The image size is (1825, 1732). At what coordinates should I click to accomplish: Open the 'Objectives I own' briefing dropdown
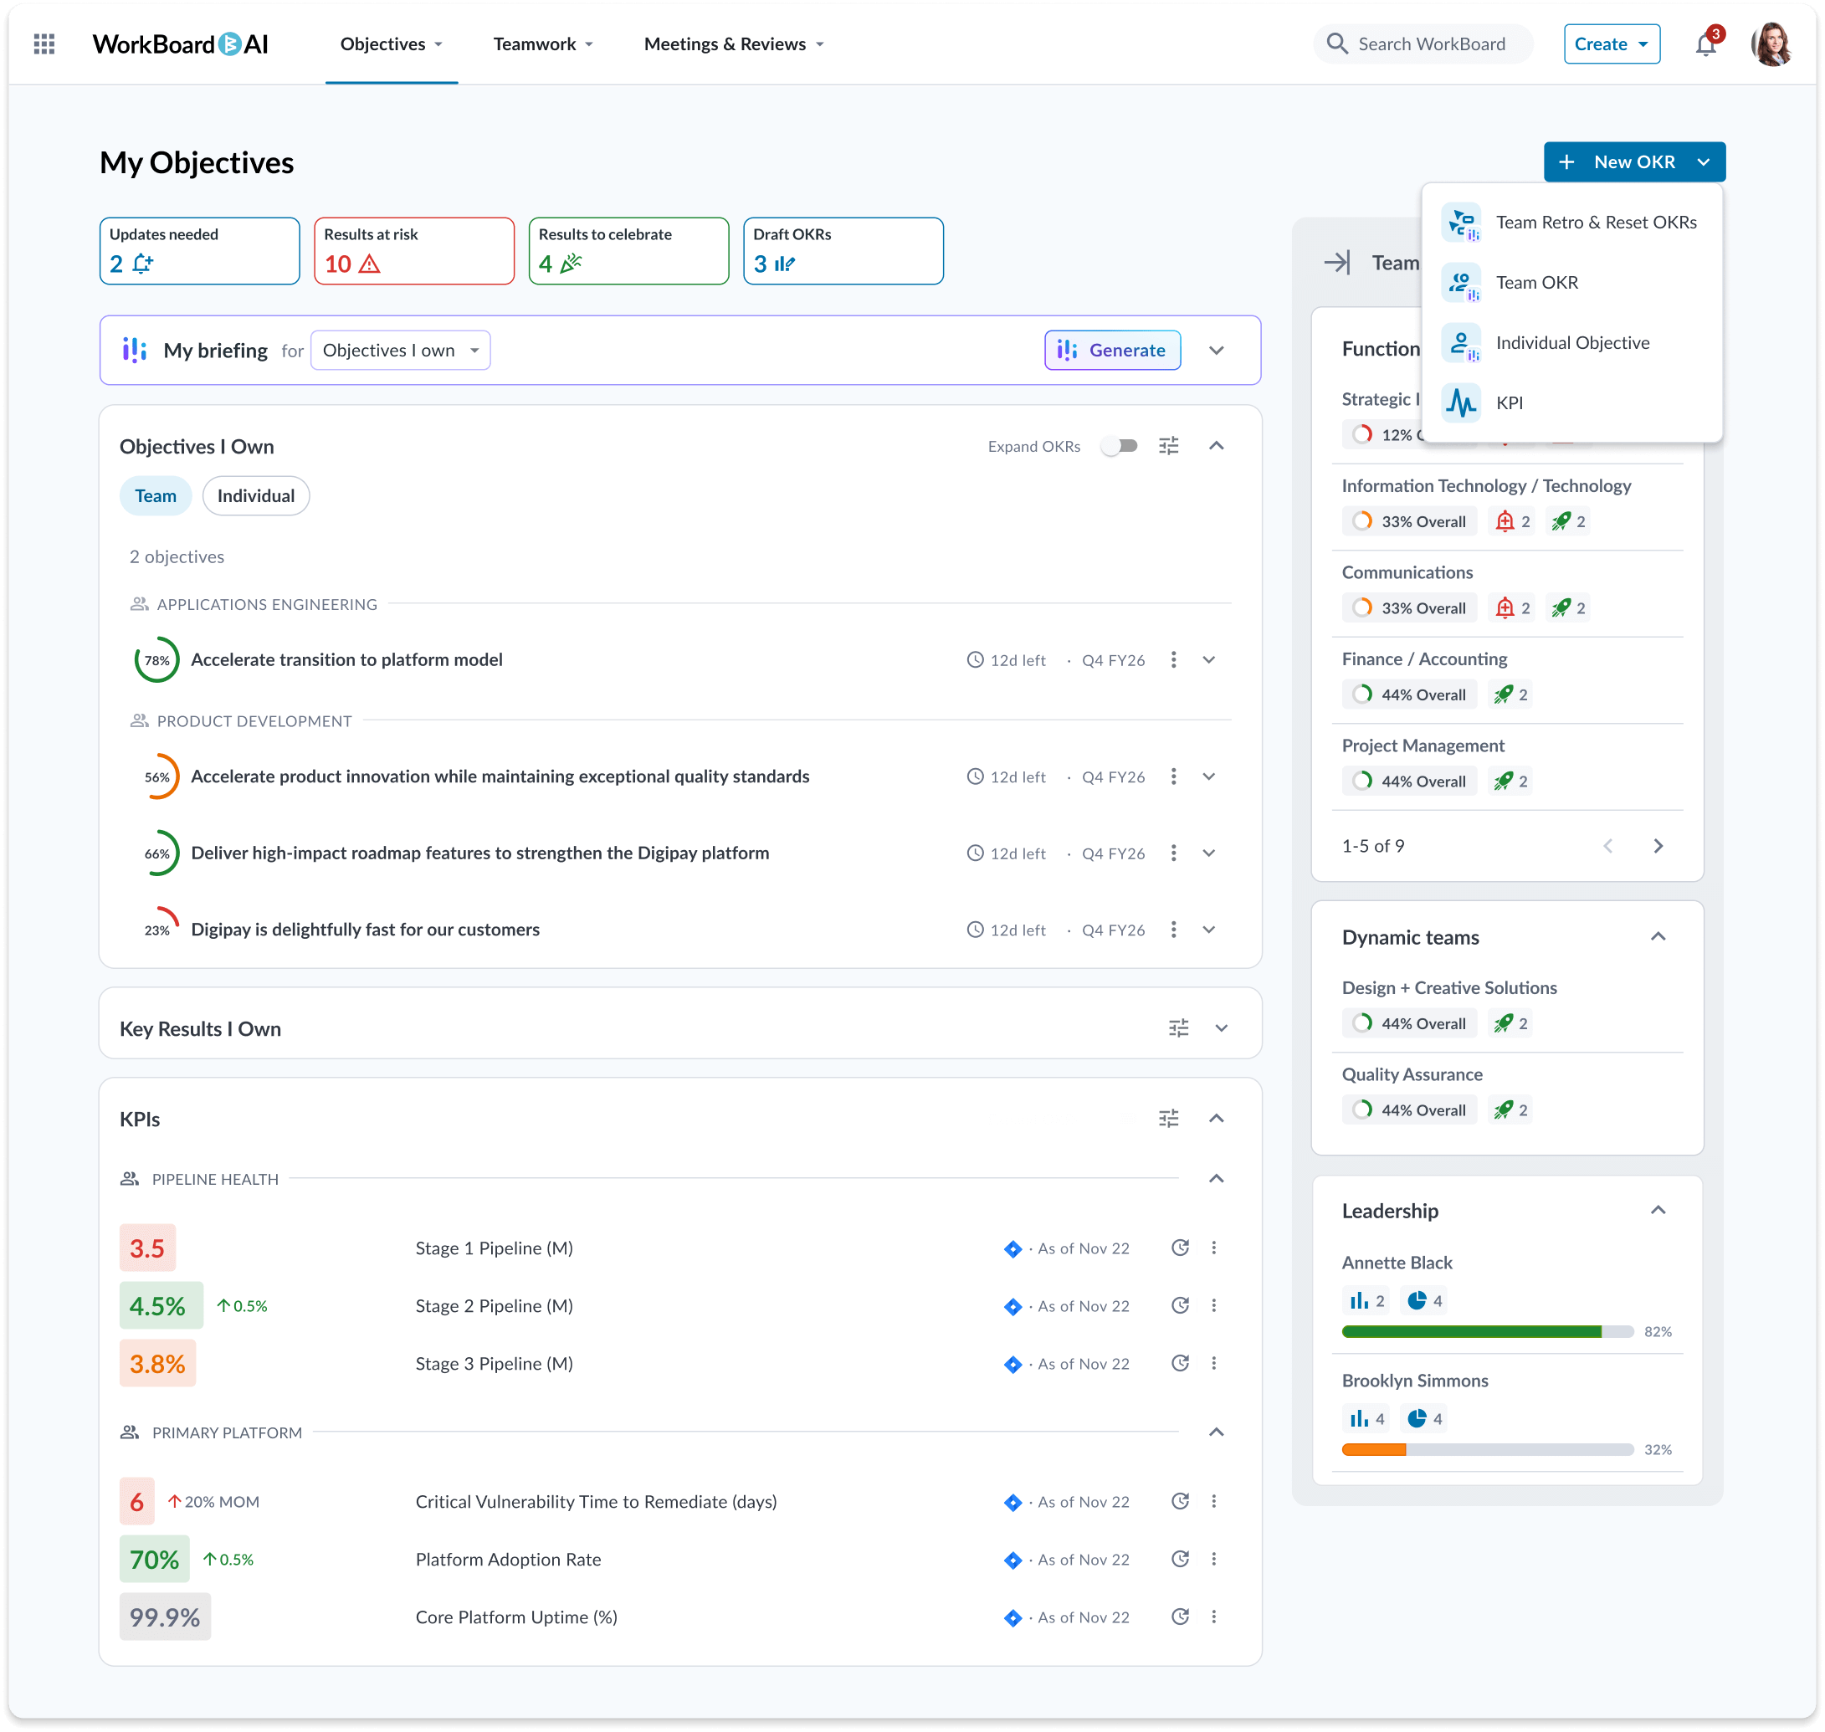click(401, 350)
